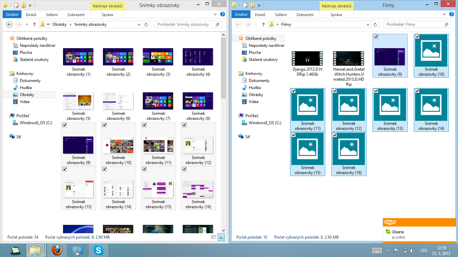
Task: Open Stažené soubory in Filmy sidebar
Action: pos(263,60)
